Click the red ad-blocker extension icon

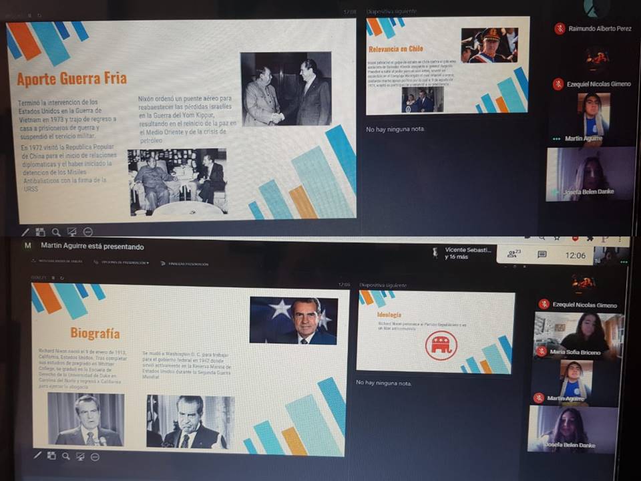(575, 238)
